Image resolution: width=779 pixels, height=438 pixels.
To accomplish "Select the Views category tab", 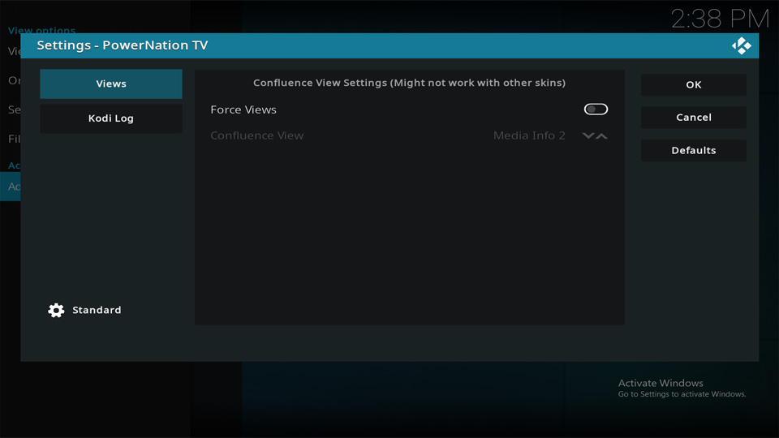I will point(111,84).
